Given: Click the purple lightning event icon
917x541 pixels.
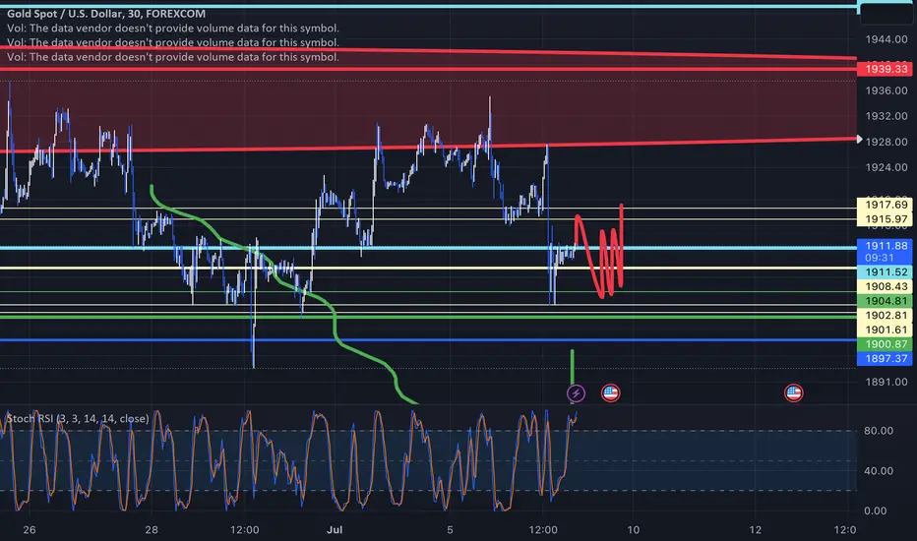Looking at the screenshot, I should coord(576,393).
